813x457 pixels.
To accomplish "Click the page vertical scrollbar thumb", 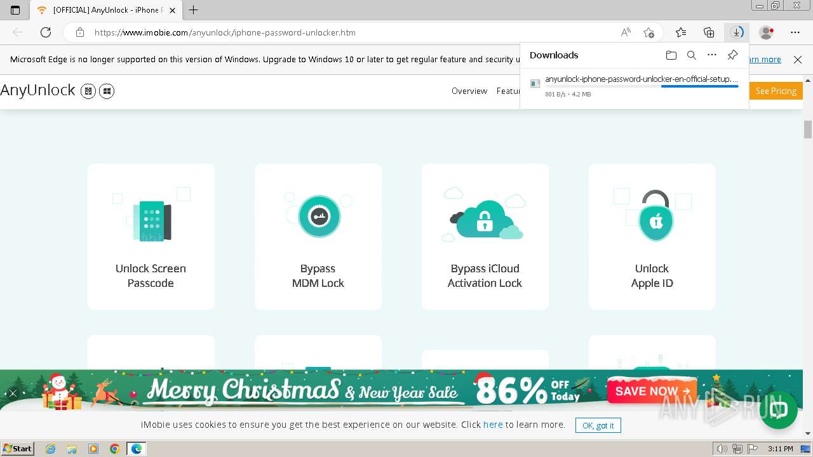I will [x=808, y=129].
